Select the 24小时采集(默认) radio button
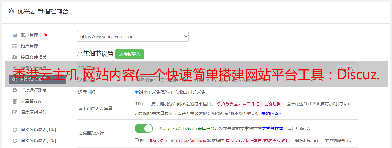The width and height of the screenshot is (392, 148). 136,92
